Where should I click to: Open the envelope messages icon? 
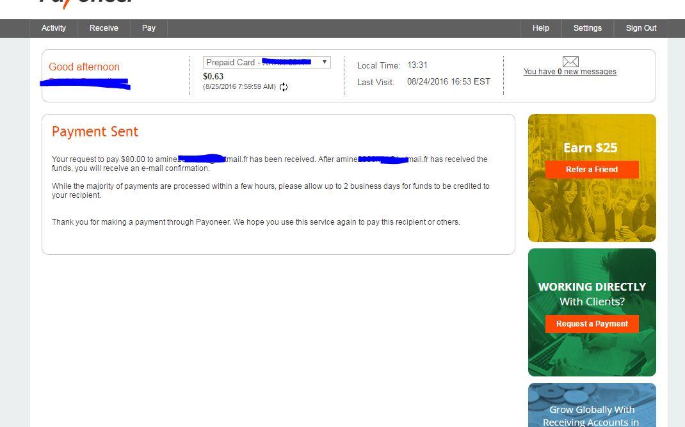coord(570,61)
